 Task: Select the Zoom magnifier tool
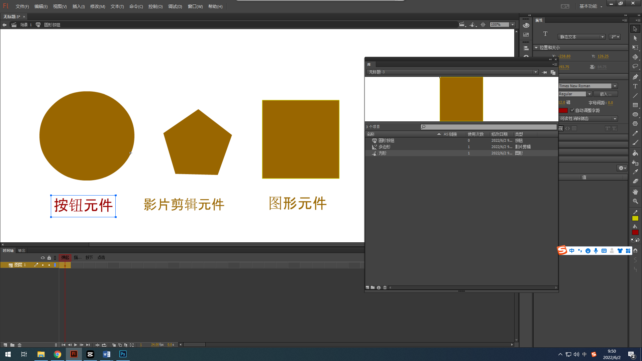click(635, 201)
